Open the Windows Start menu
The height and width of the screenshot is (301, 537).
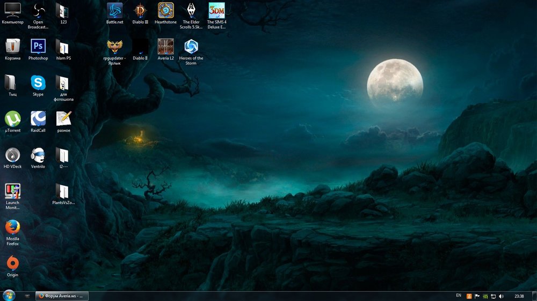(9, 295)
